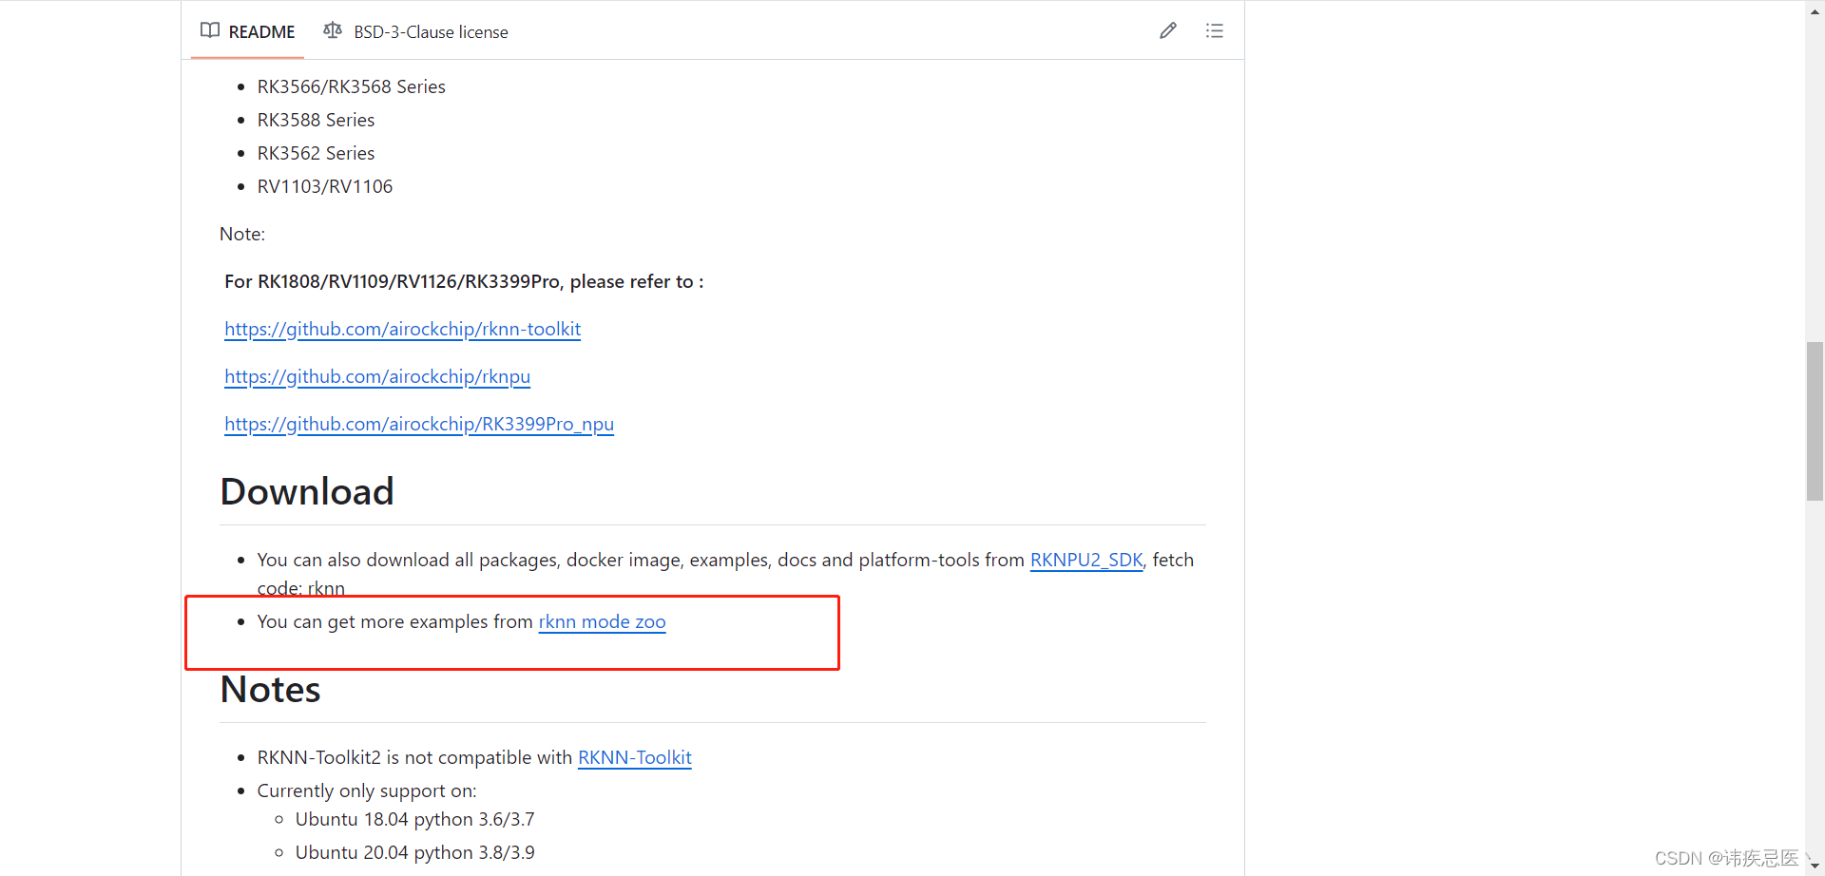Click the scrollbar down arrow

[1815, 866]
